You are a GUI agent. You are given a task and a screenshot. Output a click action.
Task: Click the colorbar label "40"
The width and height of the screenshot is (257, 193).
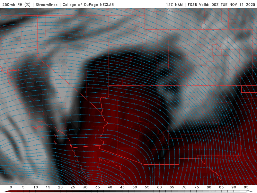(110, 187)
